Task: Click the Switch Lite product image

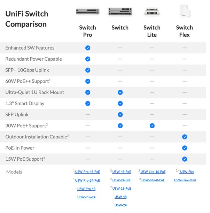Action: (x=152, y=12)
